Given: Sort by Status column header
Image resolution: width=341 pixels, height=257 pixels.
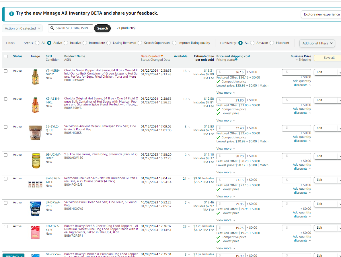Looking at the screenshot, I should click(17, 56).
